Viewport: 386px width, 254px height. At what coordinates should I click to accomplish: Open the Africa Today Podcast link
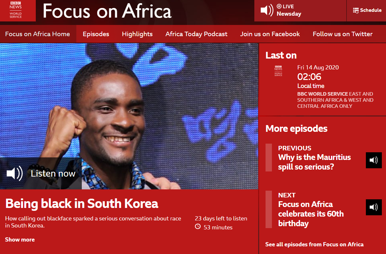click(197, 34)
